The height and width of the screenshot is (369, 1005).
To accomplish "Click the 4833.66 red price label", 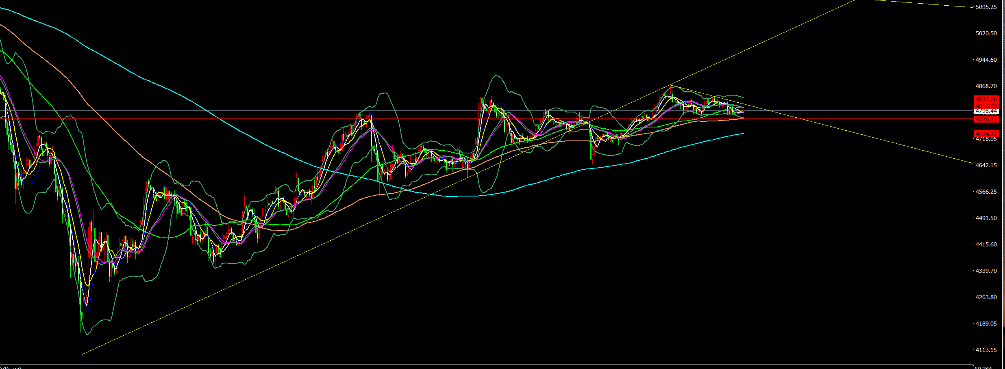I will pyautogui.click(x=992, y=99).
